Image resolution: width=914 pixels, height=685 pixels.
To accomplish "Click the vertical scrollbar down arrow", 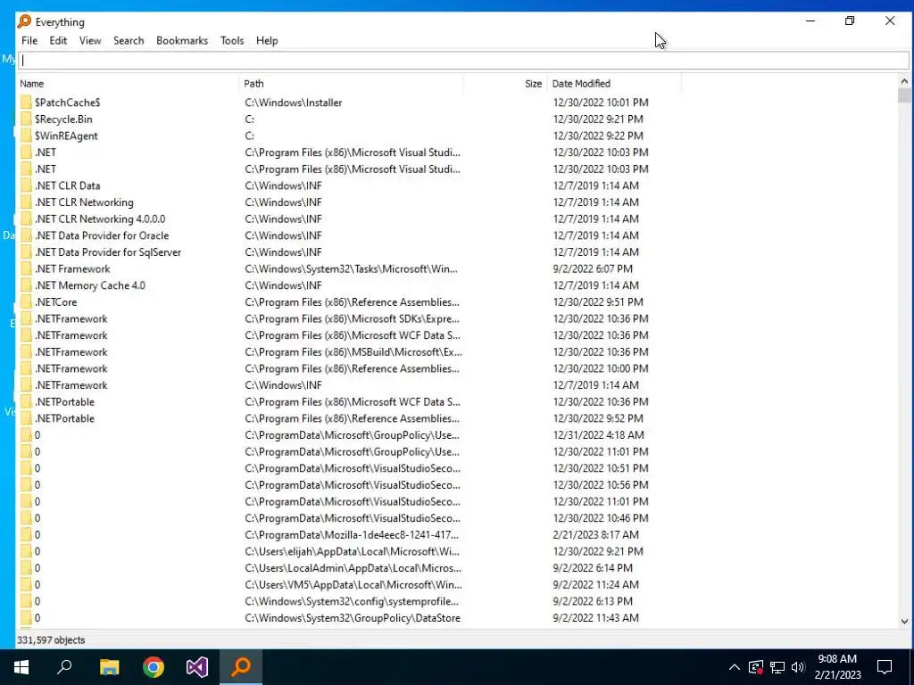I will [x=904, y=622].
